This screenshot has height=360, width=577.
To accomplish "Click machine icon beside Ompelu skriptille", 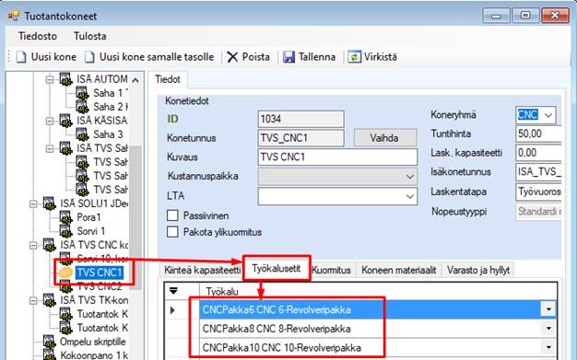I will pos(49,342).
